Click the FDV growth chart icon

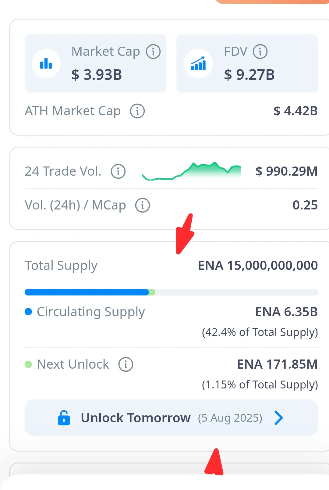pyautogui.click(x=198, y=63)
